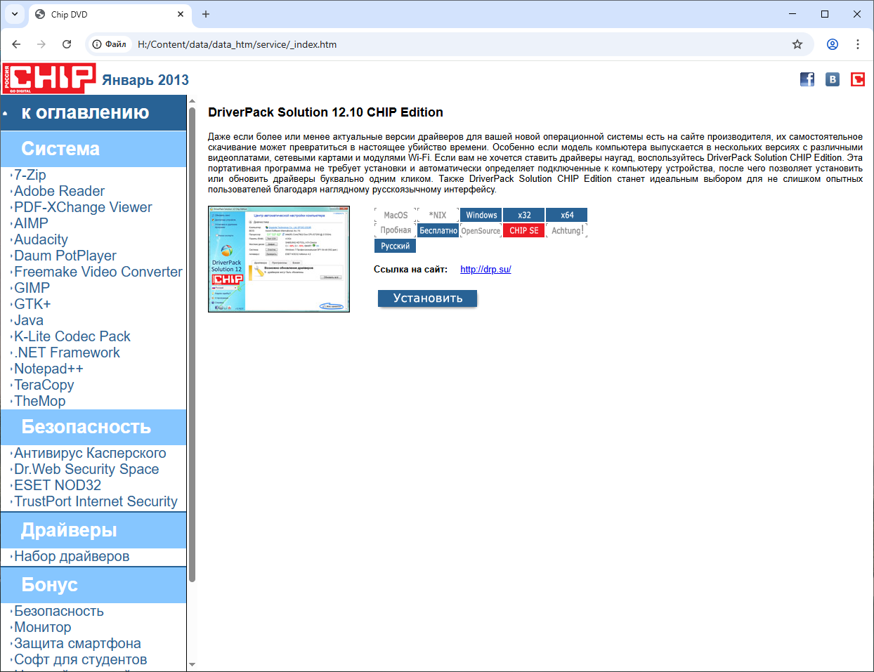Click the address bar URL
This screenshot has height=672, width=874.
point(237,44)
